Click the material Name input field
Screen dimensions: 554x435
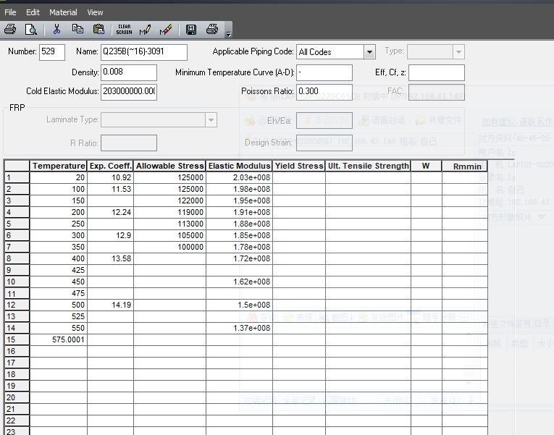point(146,52)
